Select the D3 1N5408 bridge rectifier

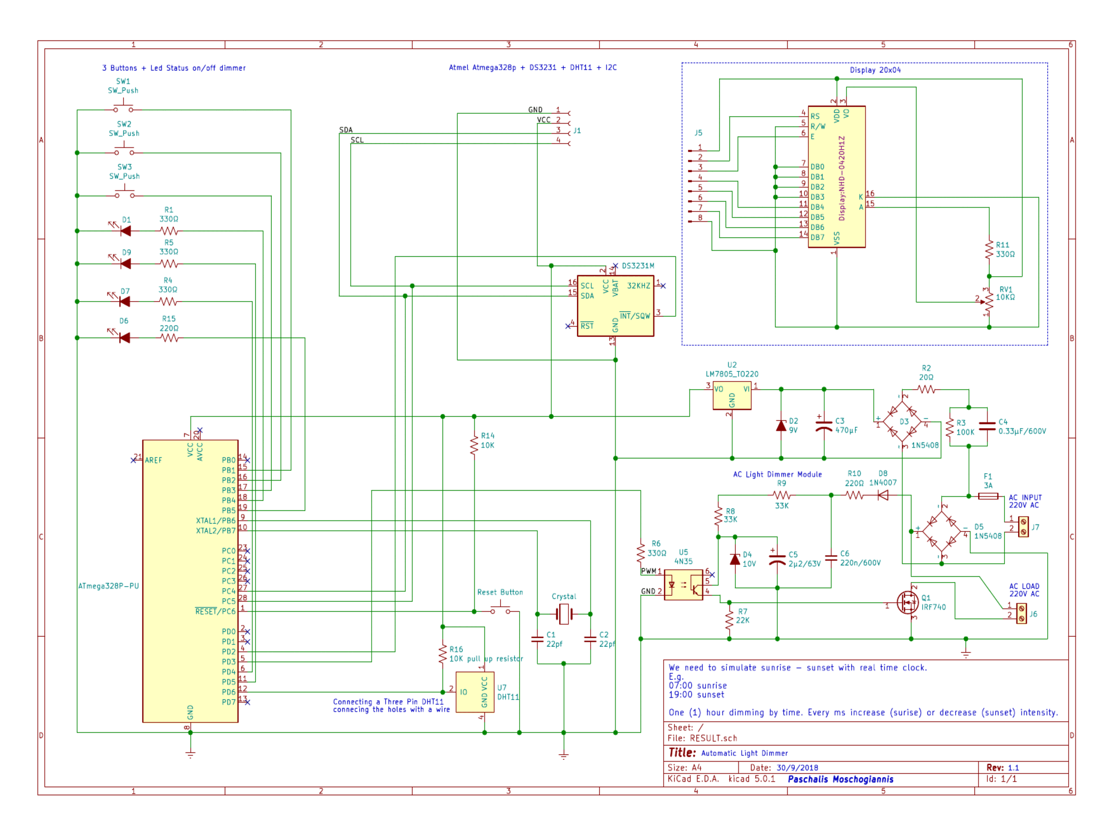coord(902,421)
